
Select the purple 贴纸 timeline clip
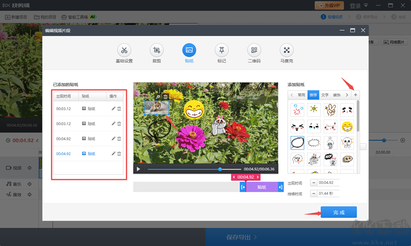[x=262, y=187]
